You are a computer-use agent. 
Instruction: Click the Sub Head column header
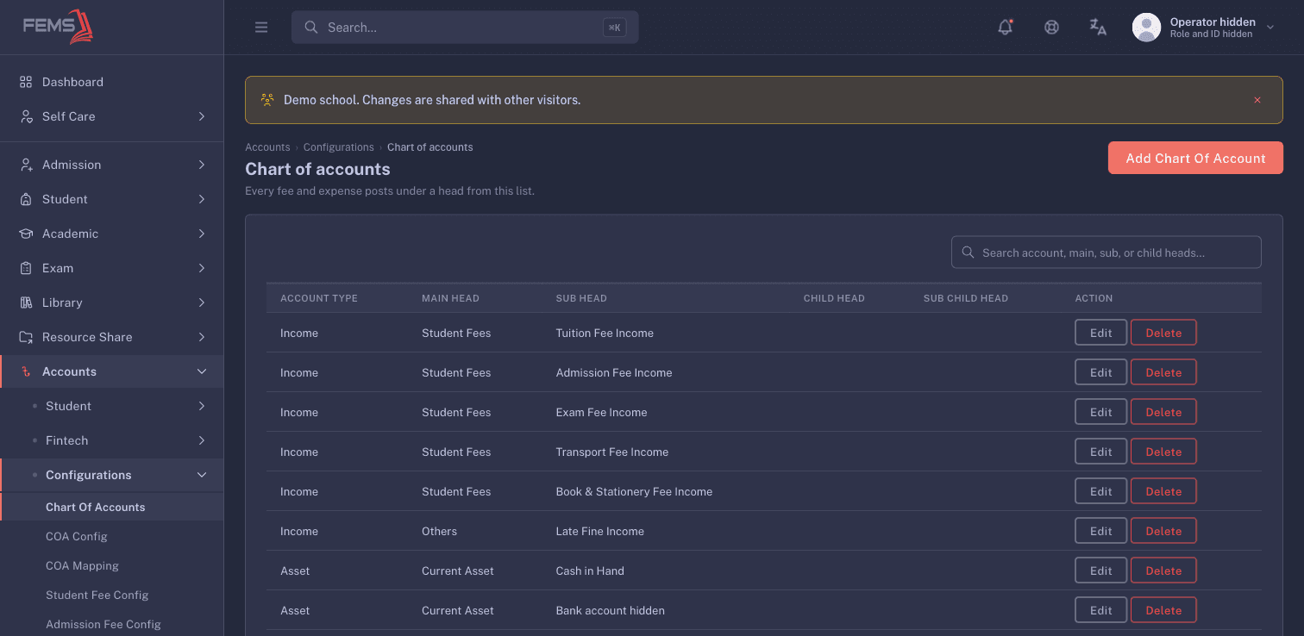pos(581,298)
